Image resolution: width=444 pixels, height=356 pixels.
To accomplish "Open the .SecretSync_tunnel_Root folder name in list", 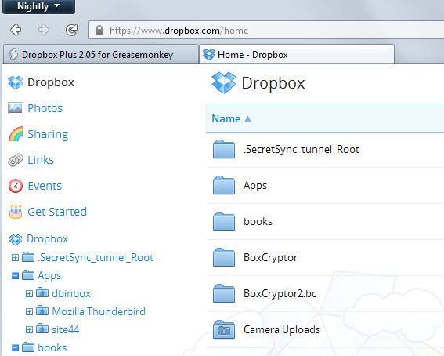I will pos(301,149).
